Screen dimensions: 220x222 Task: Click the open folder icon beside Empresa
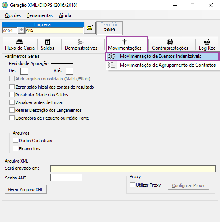click(90, 28)
